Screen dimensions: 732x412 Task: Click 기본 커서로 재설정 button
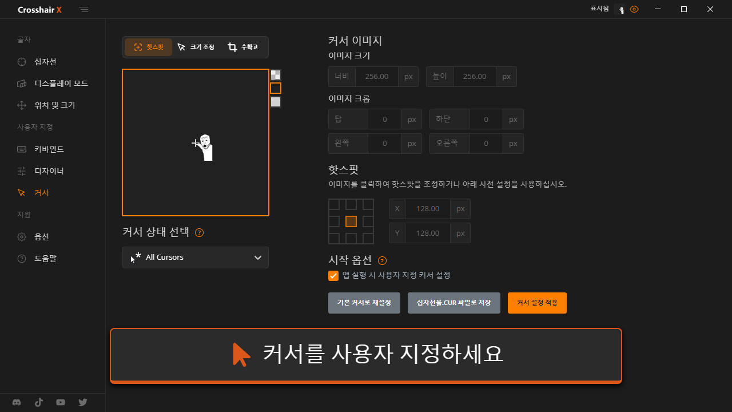(x=364, y=303)
